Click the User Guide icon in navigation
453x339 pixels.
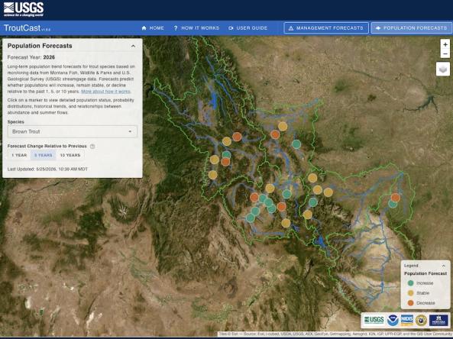click(231, 28)
